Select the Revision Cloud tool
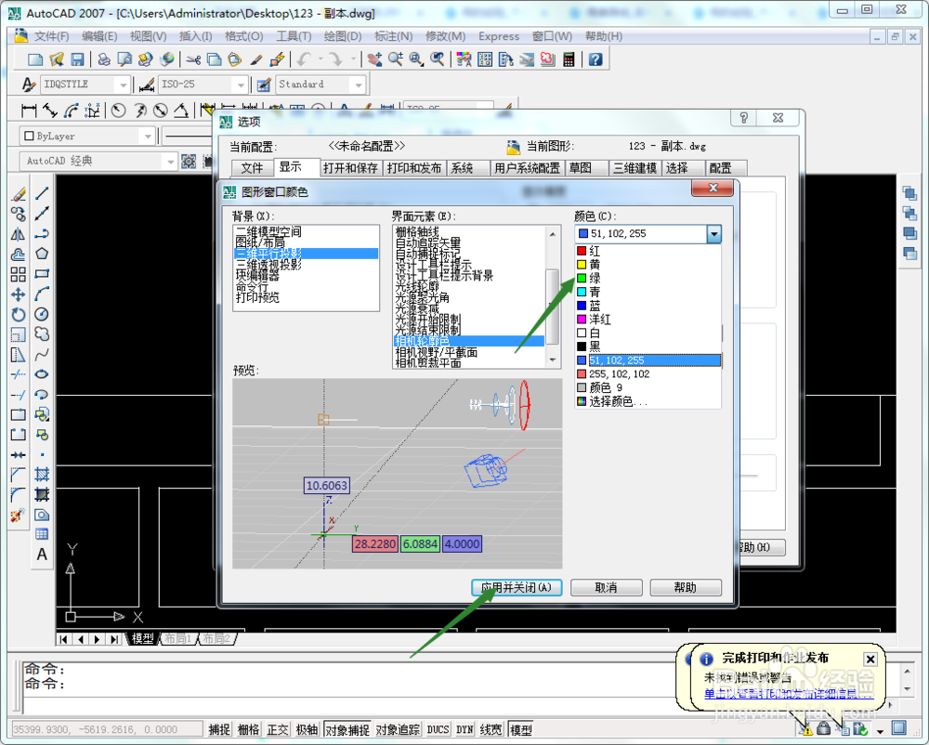929x745 pixels. (x=42, y=334)
